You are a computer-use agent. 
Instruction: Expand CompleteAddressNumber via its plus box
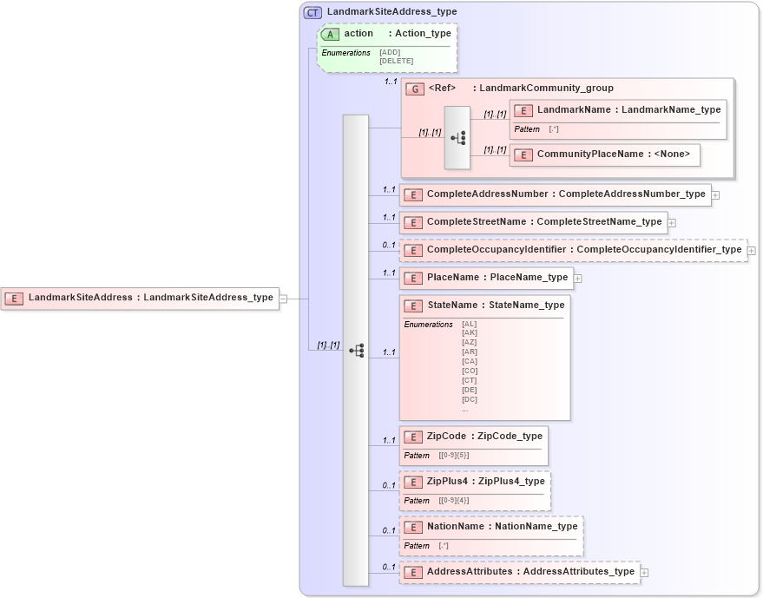715,194
